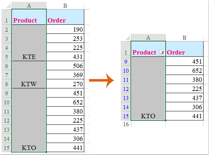The height and width of the screenshot is (155, 209).
Task: Open the Product filter dropdown in right sheet
Action: pos(162,53)
